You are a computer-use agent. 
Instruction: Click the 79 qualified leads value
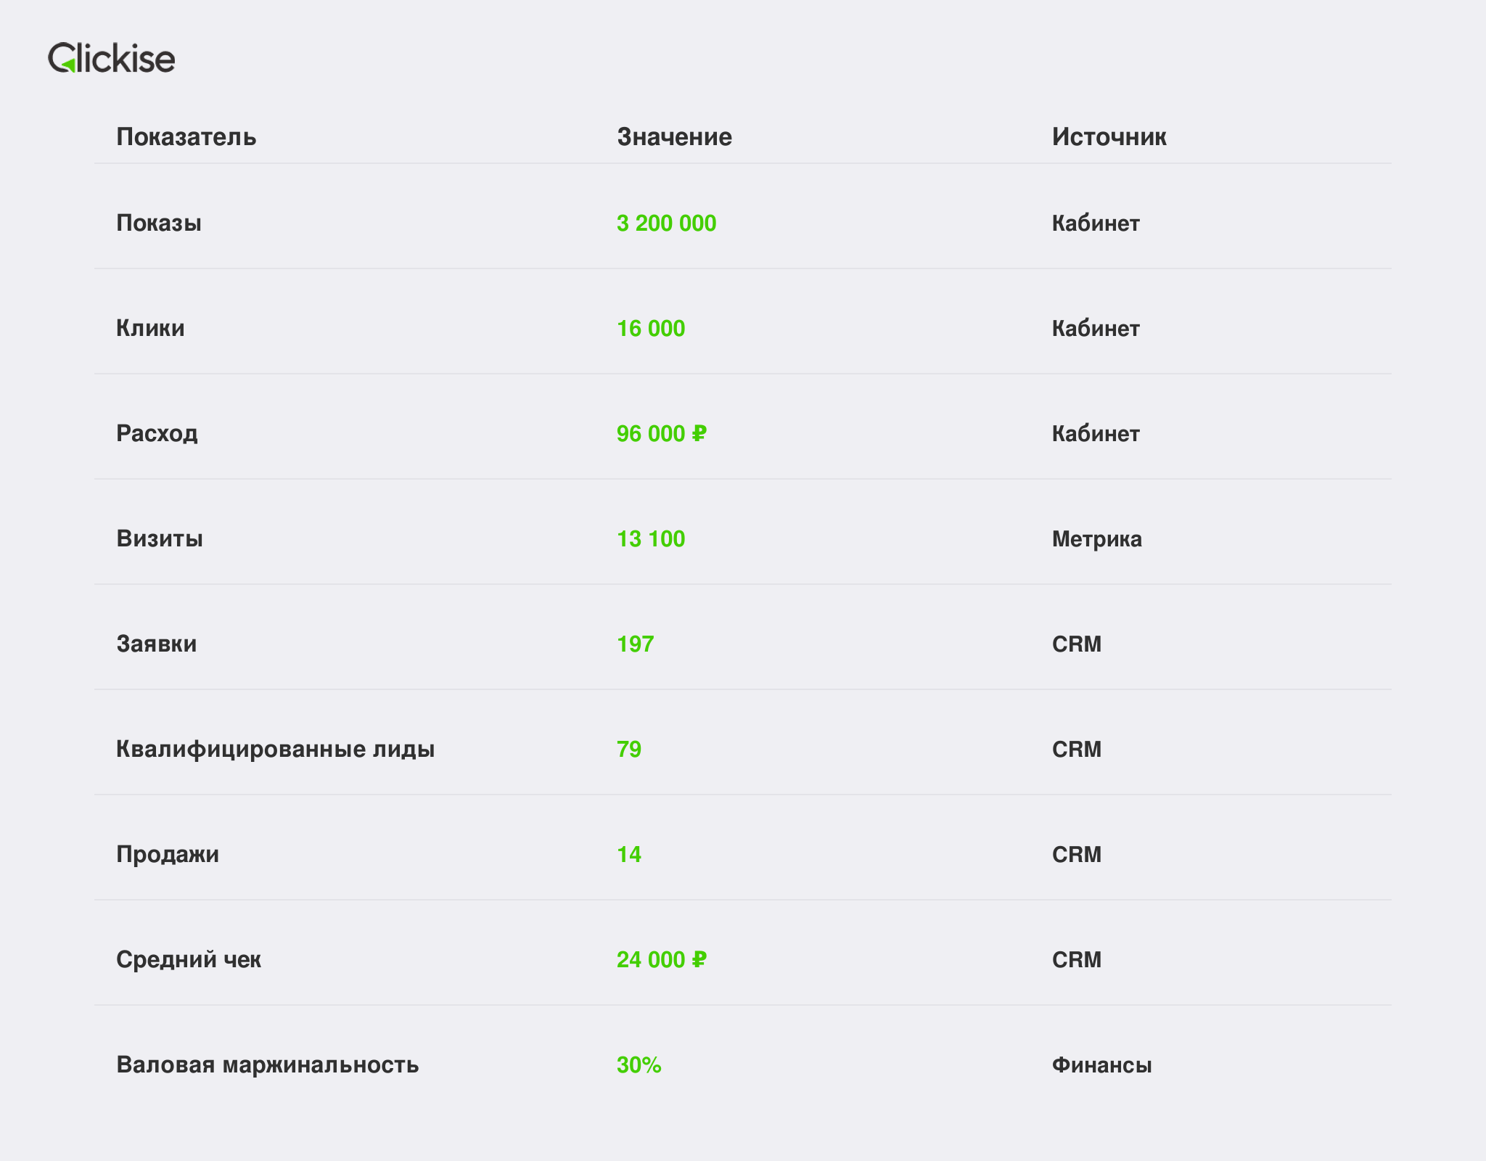click(x=629, y=749)
